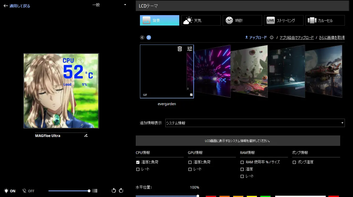Turn the LCD light OFF
Image resolution: width=353 pixels, height=197 pixels.
tap(28, 191)
